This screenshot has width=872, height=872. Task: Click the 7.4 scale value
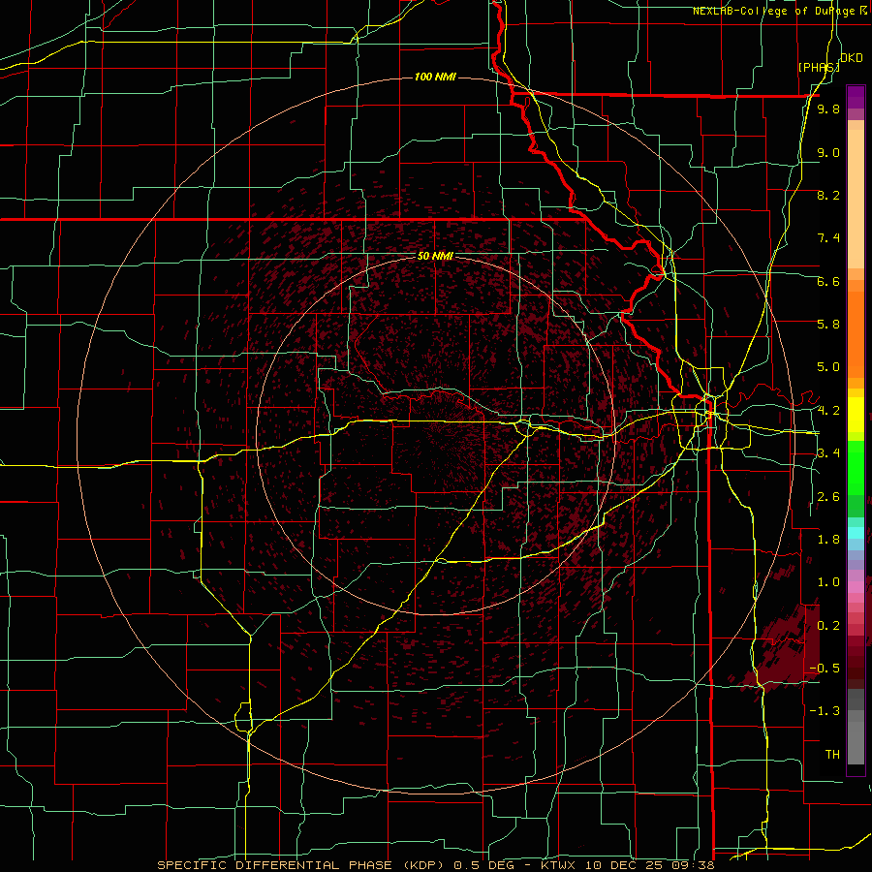coord(828,238)
